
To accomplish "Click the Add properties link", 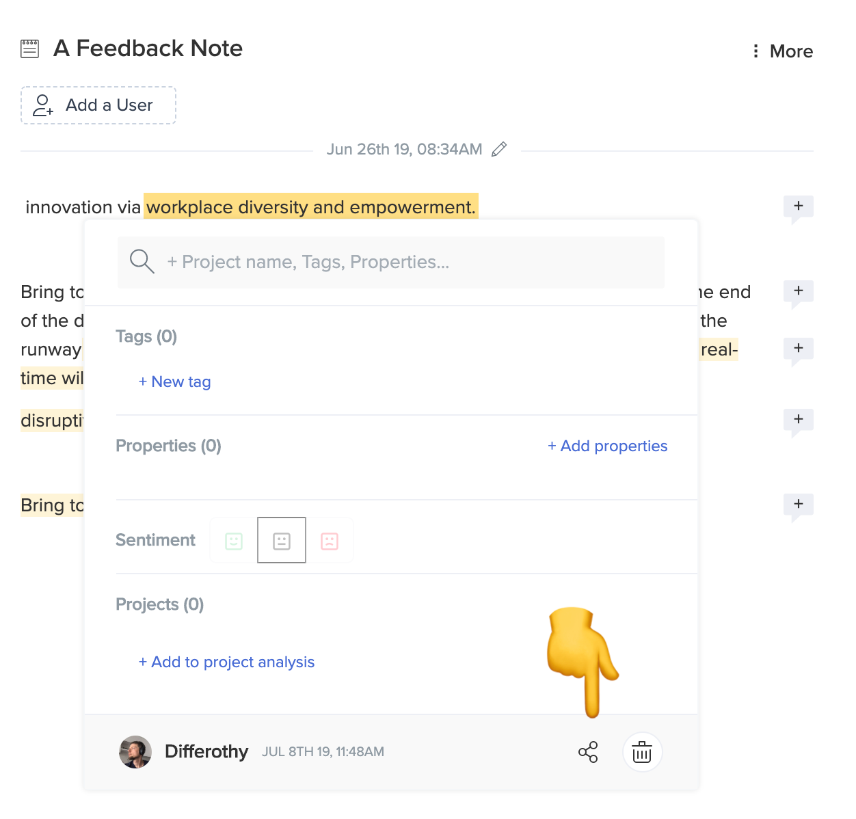I will [607, 446].
